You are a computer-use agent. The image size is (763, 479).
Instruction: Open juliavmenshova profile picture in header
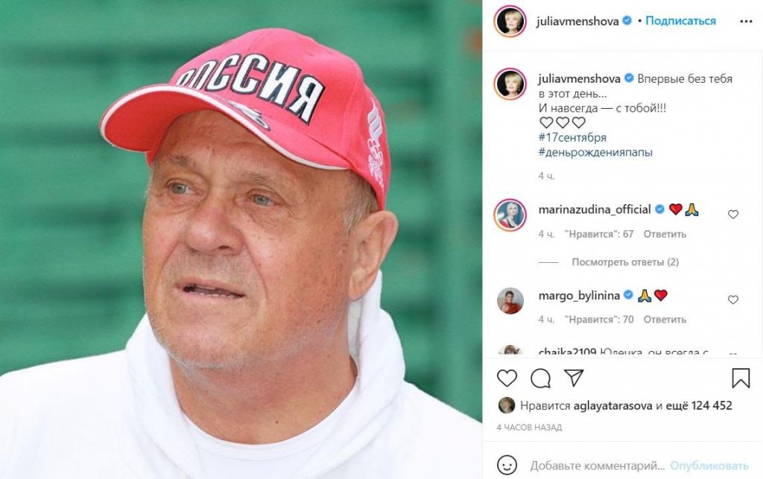(x=510, y=21)
